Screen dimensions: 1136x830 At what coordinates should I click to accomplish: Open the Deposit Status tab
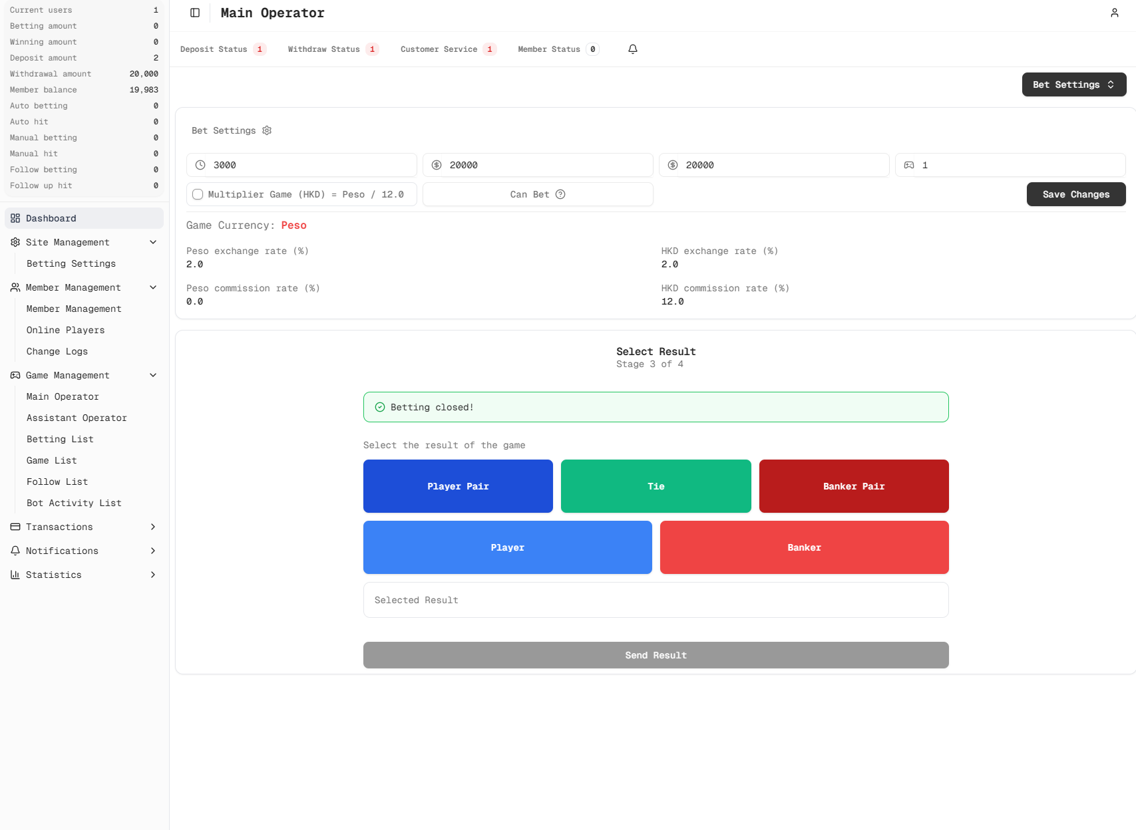[x=222, y=49]
